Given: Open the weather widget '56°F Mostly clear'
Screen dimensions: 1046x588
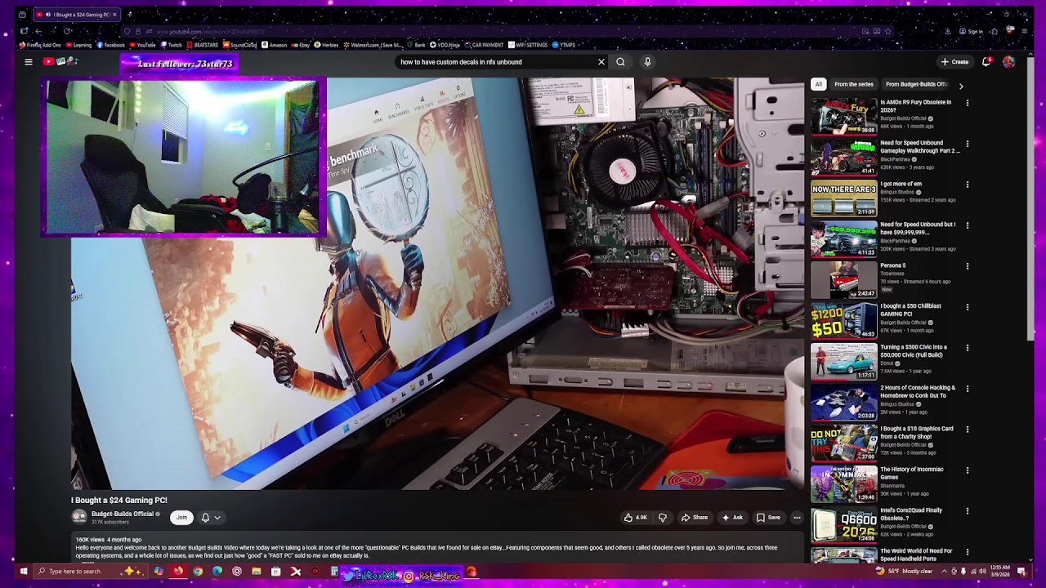Looking at the screenshot, I should coord(904,572).
